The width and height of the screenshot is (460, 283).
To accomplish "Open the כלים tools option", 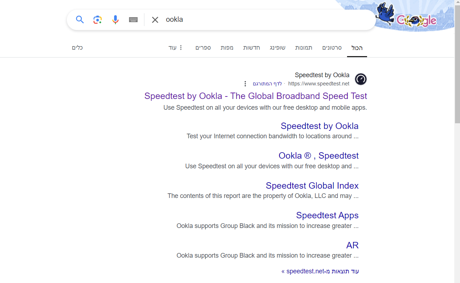I will coord(78,48).
